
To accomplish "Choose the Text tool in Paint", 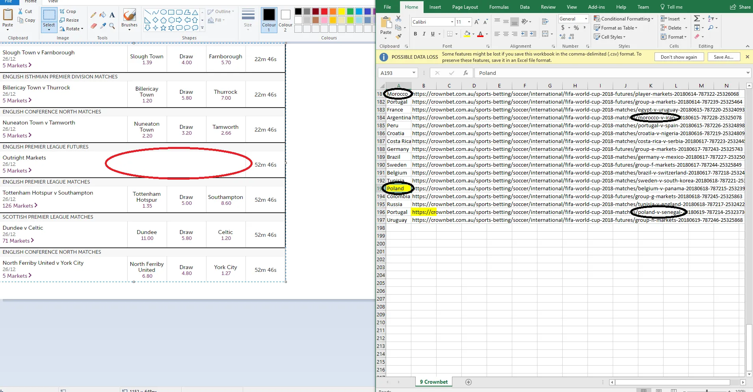I will 112,15.
